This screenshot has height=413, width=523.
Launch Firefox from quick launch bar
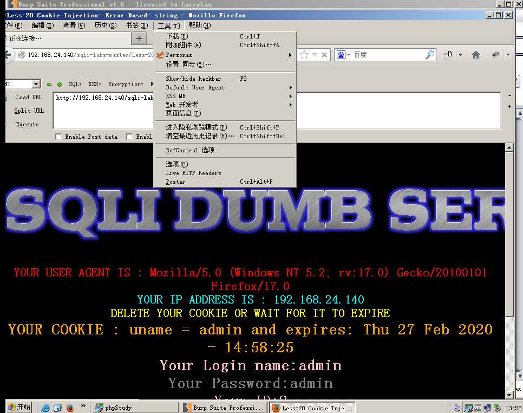coord(70,408)
